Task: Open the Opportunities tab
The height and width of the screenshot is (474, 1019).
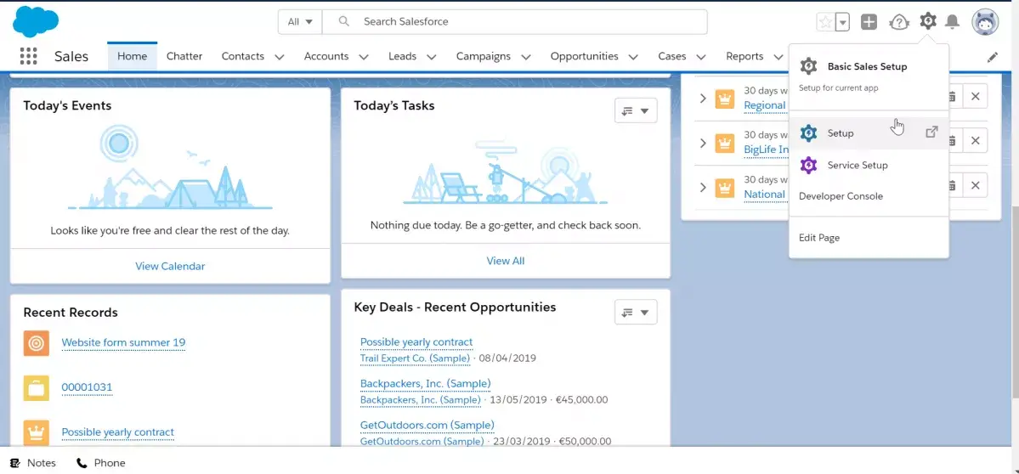Action: pos(584,57)
